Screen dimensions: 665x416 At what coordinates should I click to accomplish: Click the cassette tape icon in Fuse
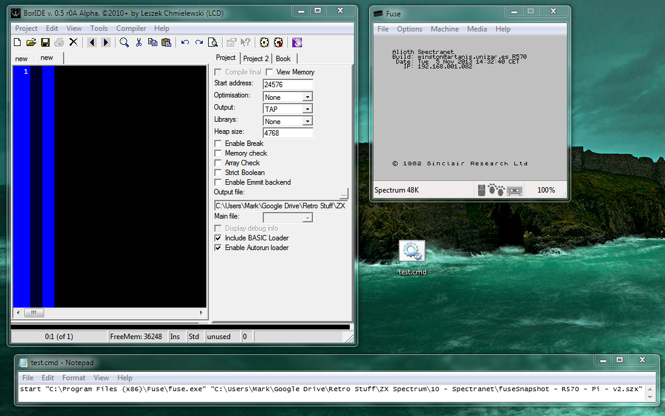click(x=514, y=190)
